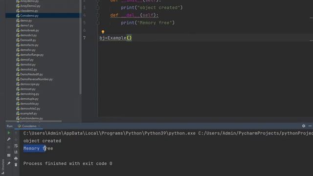
Task: Open demobreak.py file
Action: pyautogui.click(x=29, y=30)
